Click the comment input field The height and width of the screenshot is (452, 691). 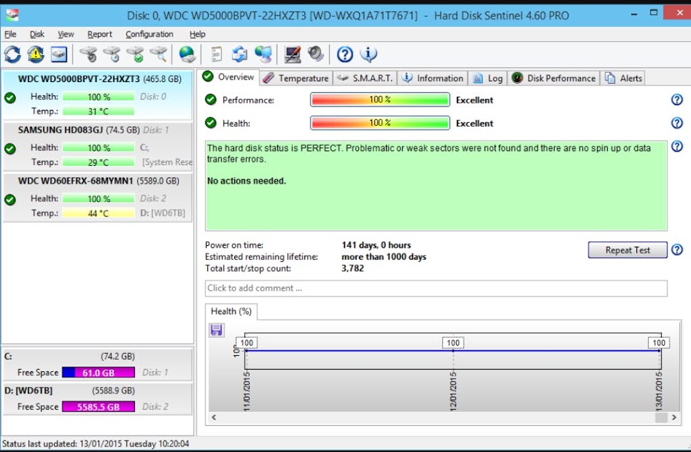coord(436,288)
